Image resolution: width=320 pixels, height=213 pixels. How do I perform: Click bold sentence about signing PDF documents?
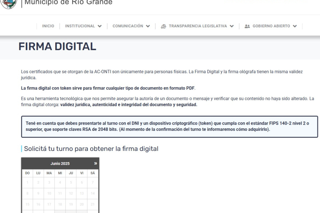click(108, 88)
